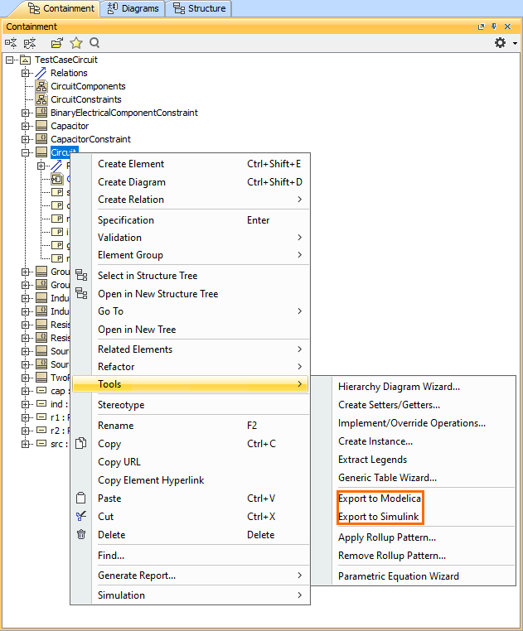Select the highlighted Tools menu item

pyautogui.click(x=190, y=384)
